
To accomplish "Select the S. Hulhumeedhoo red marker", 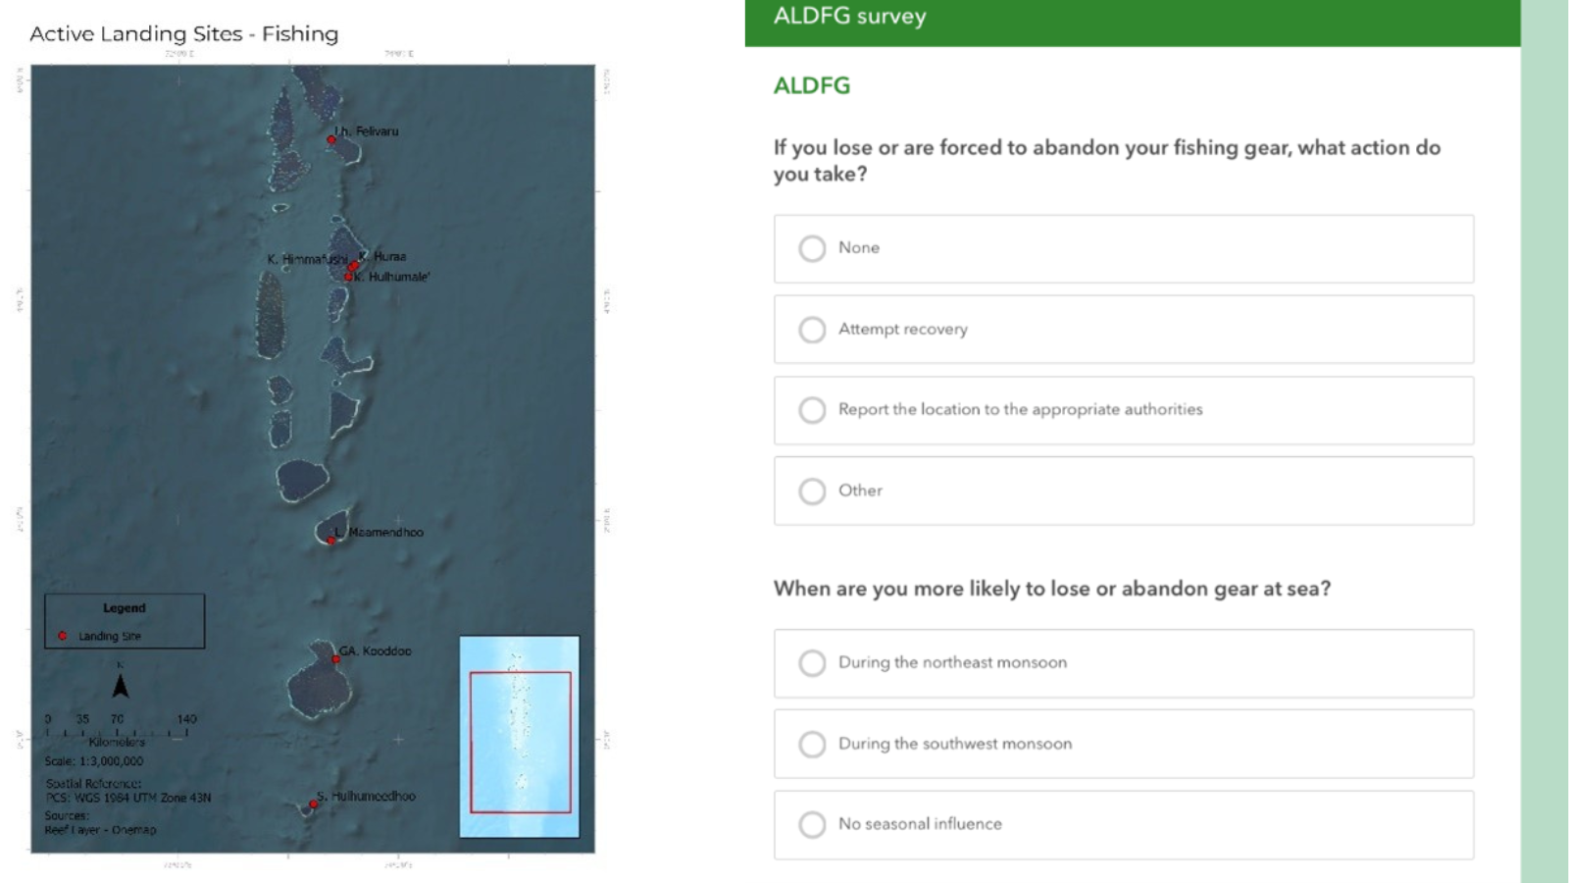I will 314,805.
